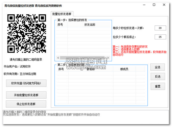Select all groups with 全选 button
172x127 pixels.
coord(157,67)
